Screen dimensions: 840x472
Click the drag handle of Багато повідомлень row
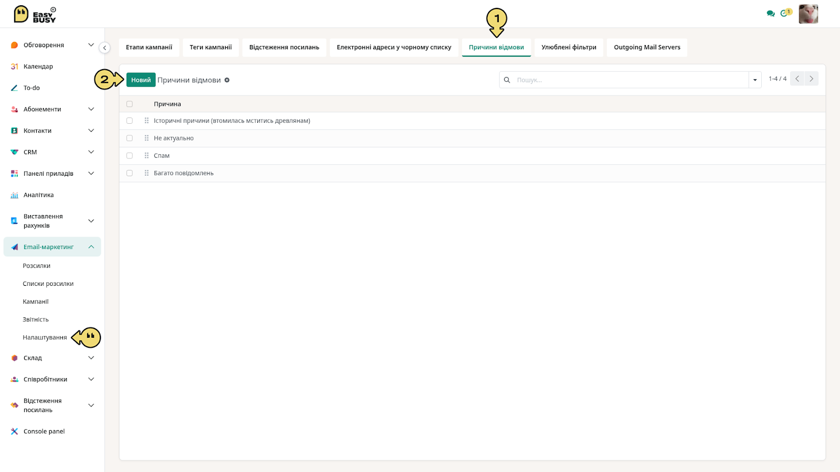coord(146,173)
